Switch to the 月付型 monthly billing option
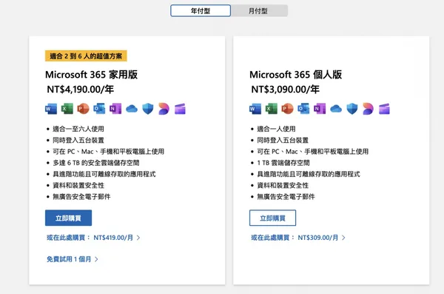 pyautogui.click(x=258, y=11)
